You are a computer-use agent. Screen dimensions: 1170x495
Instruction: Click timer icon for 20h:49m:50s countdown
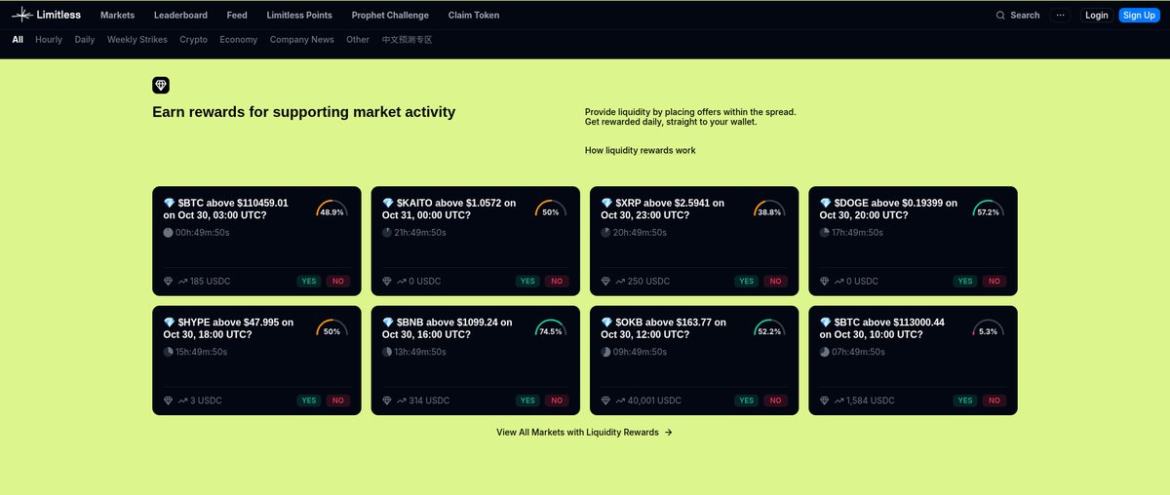(x=605, y=233)
